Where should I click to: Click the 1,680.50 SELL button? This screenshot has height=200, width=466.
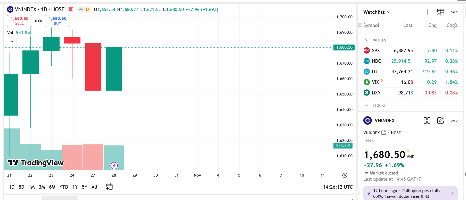point(19,21)
